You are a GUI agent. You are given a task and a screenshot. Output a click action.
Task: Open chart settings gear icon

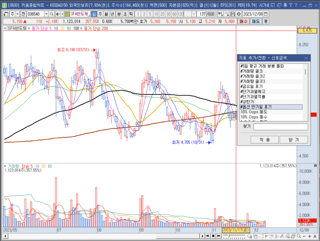click(239, 14)
